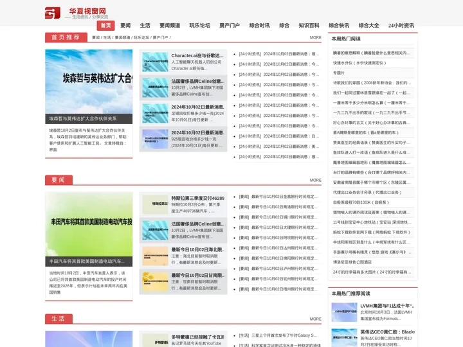463x347 pixels.
Task: Click MORE link in 要闻 section
Action: (315, 180)
